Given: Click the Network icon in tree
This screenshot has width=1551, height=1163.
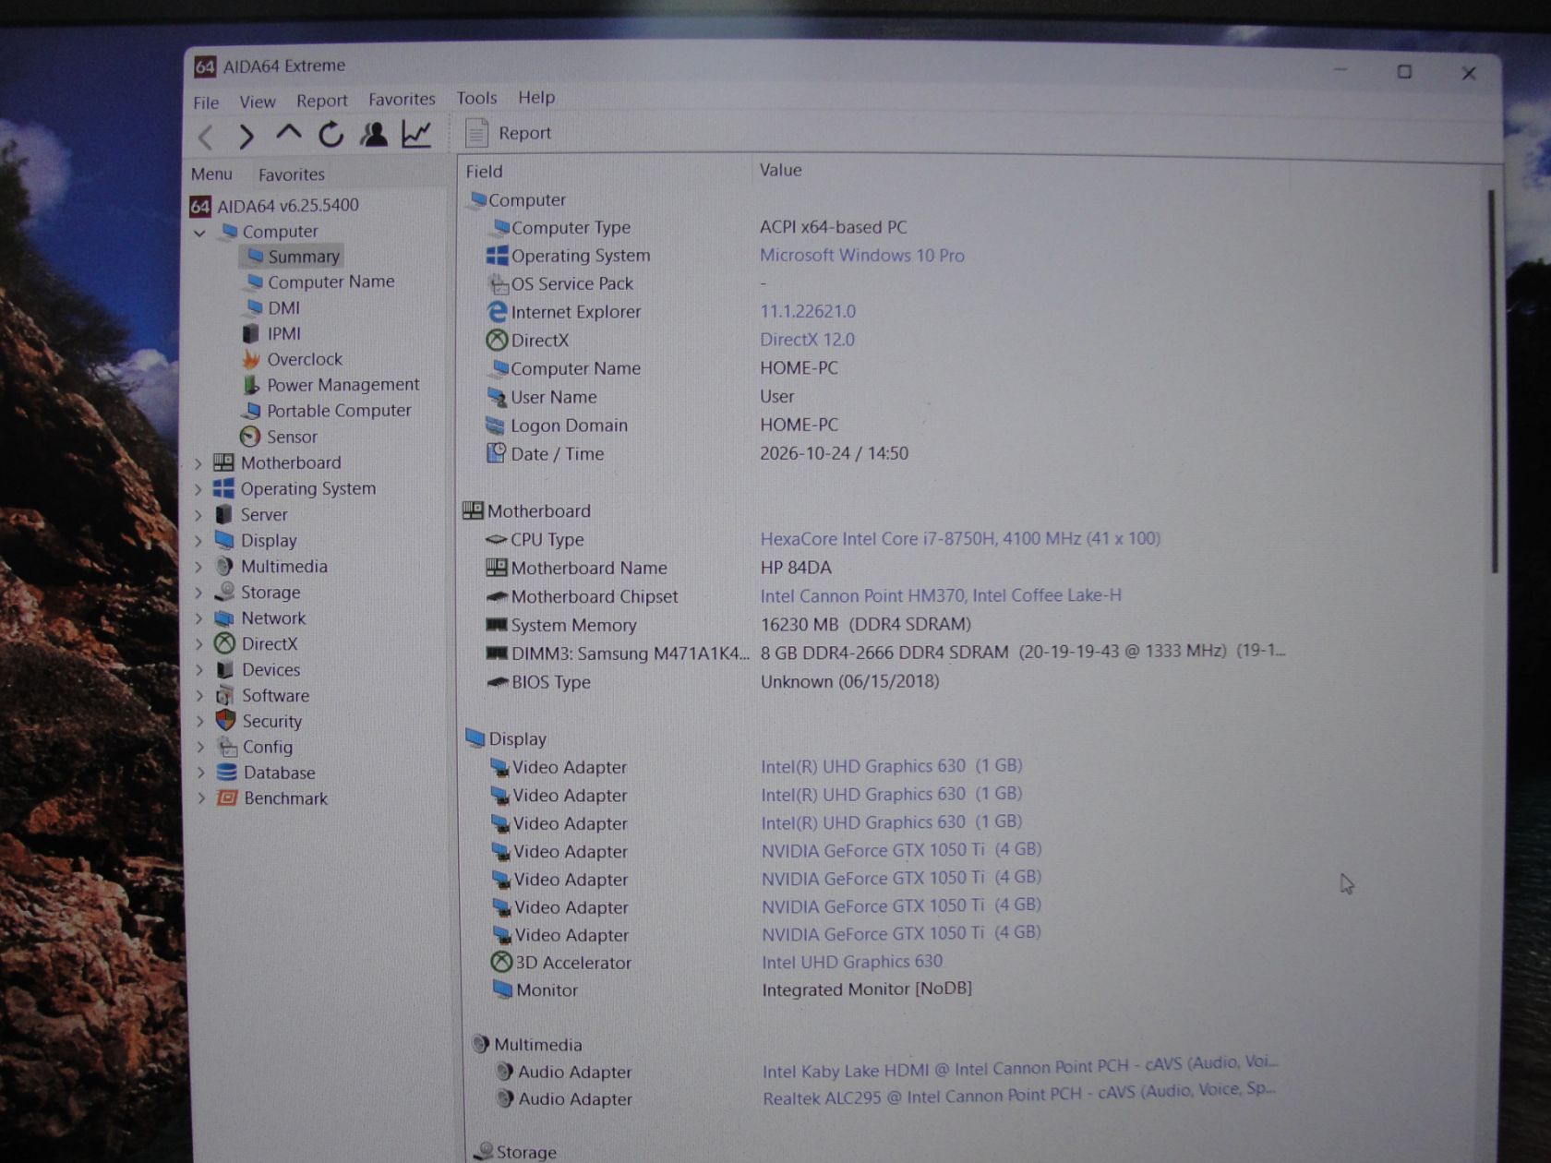Looking at the screenshot, I should [223, 618].
